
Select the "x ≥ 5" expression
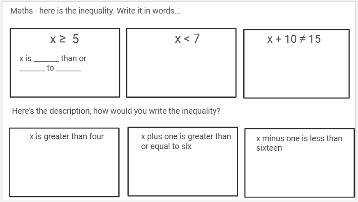click(65, 39)
